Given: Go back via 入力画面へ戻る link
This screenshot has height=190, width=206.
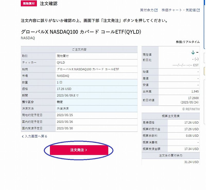Looking at the screenshot, I should (35, 136).
